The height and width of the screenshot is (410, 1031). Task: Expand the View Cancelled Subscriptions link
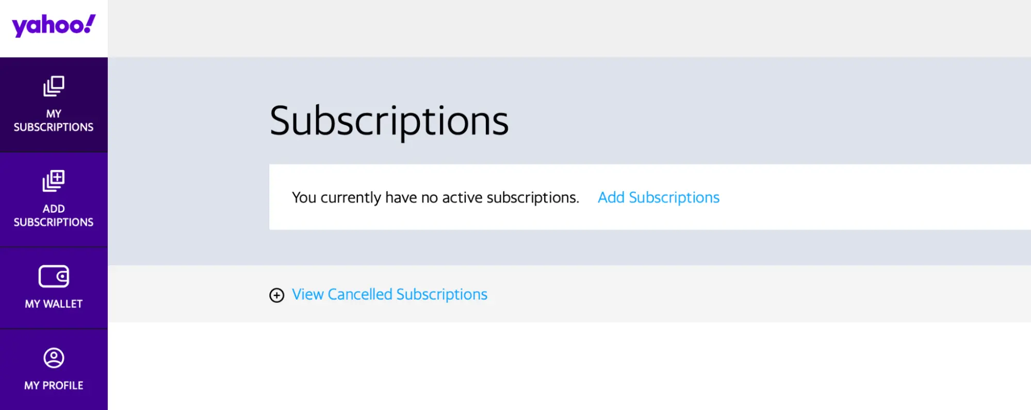pos(389,294)
